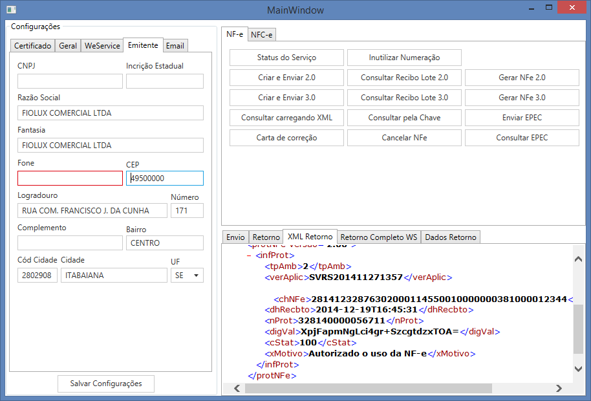Viewport: 591px width, 401px height.
Task: Click Criar e Enviar 2.0
Action: coord(286,77)
